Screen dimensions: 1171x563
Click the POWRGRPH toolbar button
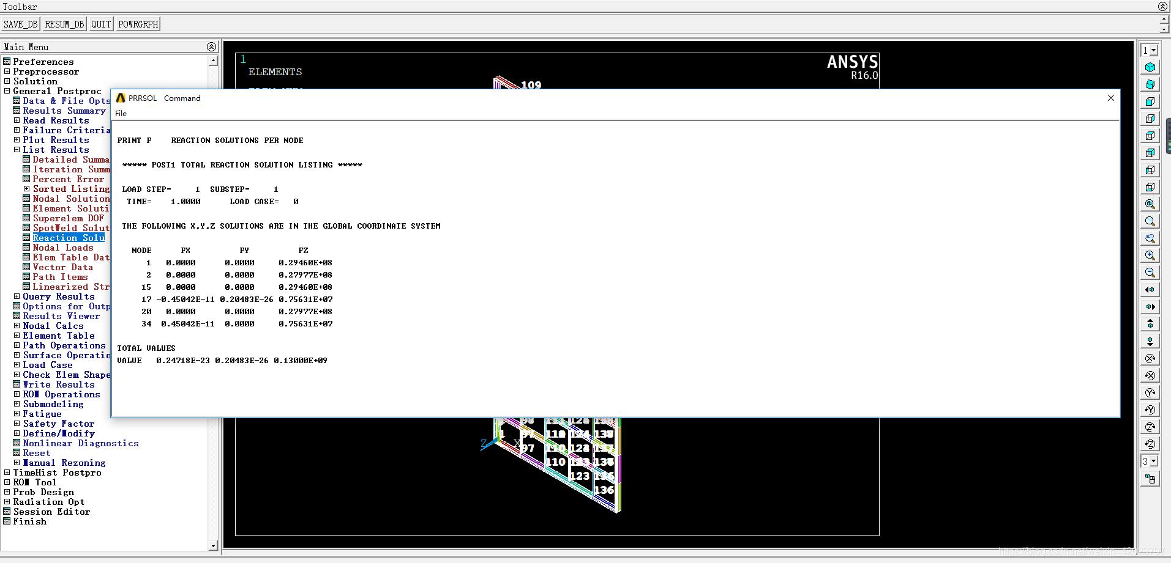[x=138, y=24]
